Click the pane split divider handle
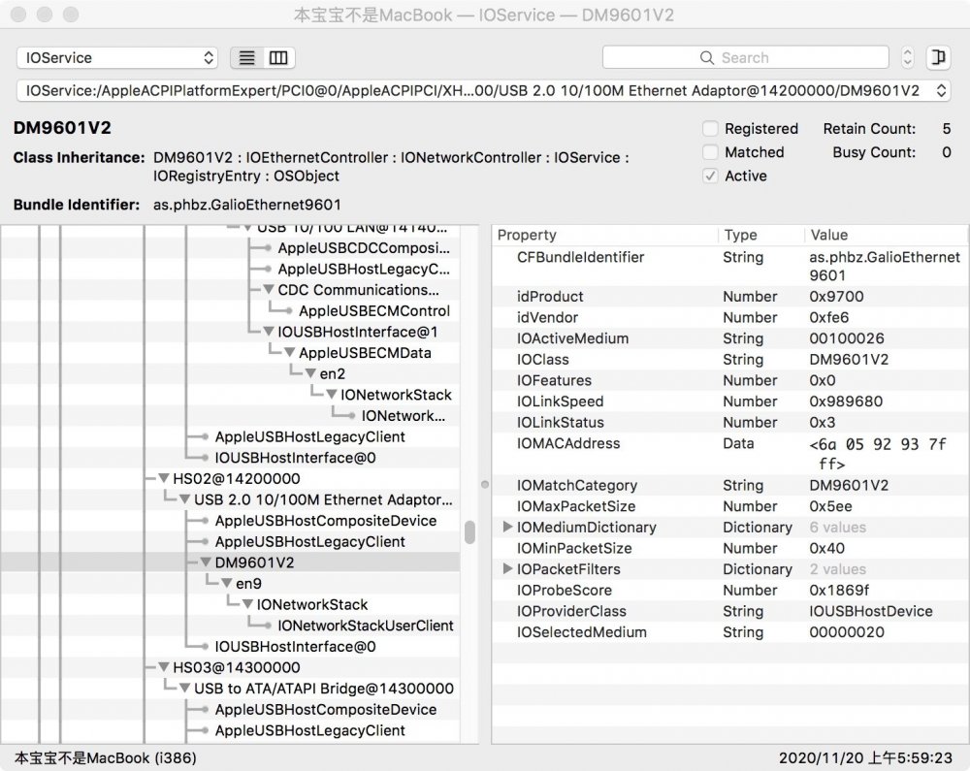The image size is (970, 771). [x=485, y=484]
